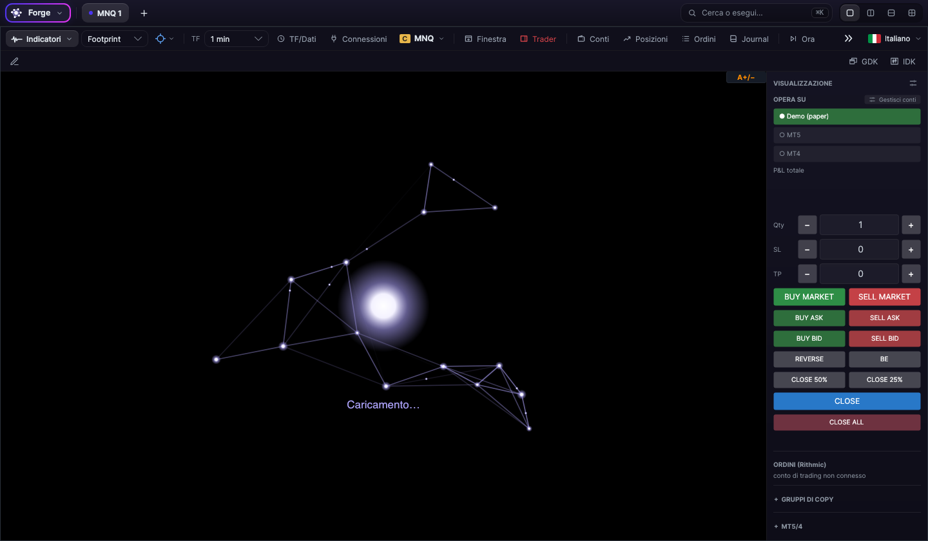This screenshot has width=928, height=541.
Task: Open the TF/Dati clock item
Action: [x=296, y=39]
